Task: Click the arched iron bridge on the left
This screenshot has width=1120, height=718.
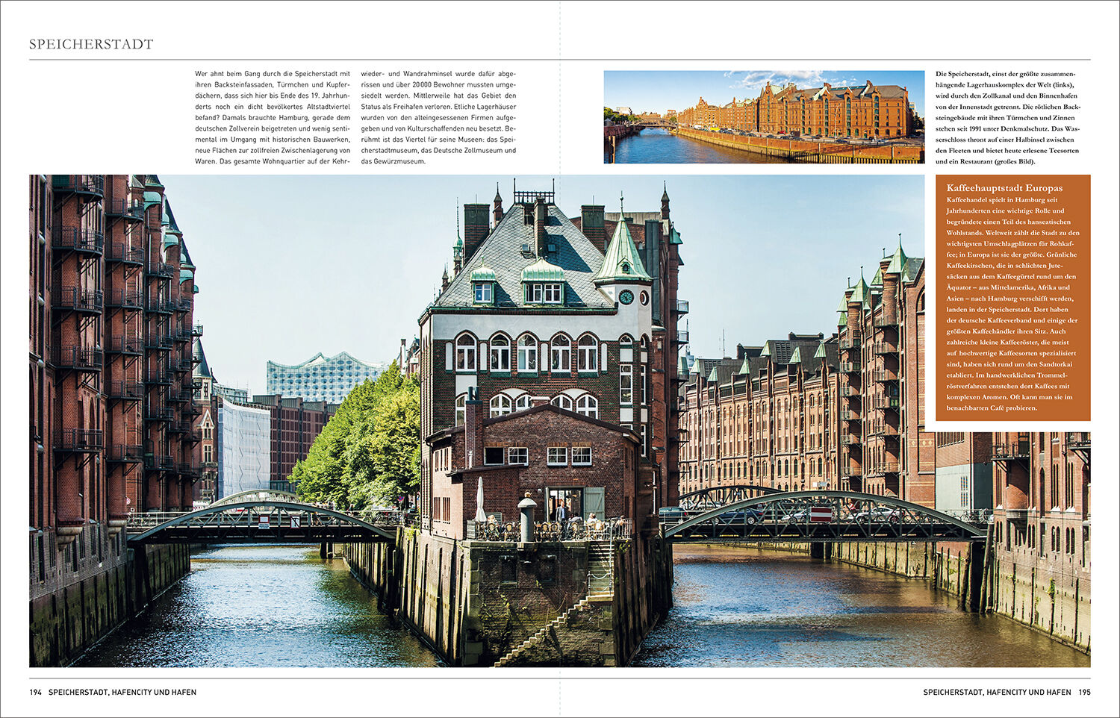Action: click(x=261, y=516)
